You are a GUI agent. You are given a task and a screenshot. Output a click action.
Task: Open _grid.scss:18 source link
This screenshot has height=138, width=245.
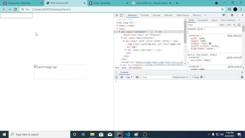pos(234,58)
